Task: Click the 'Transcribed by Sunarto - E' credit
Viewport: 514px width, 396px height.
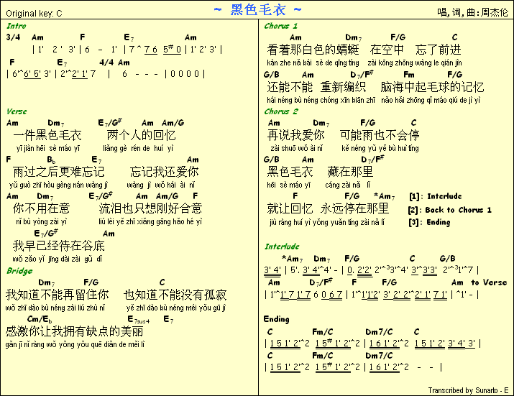Action: pyautogui.click(x=468, y=390)
